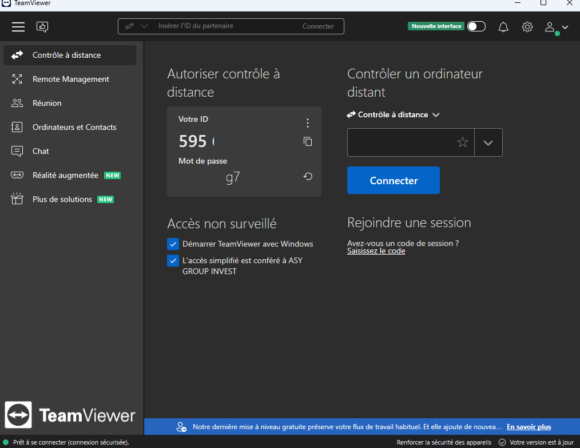The image size is (580, 448).
Task: Open the user account profile icon
Action: click(550, 27)
